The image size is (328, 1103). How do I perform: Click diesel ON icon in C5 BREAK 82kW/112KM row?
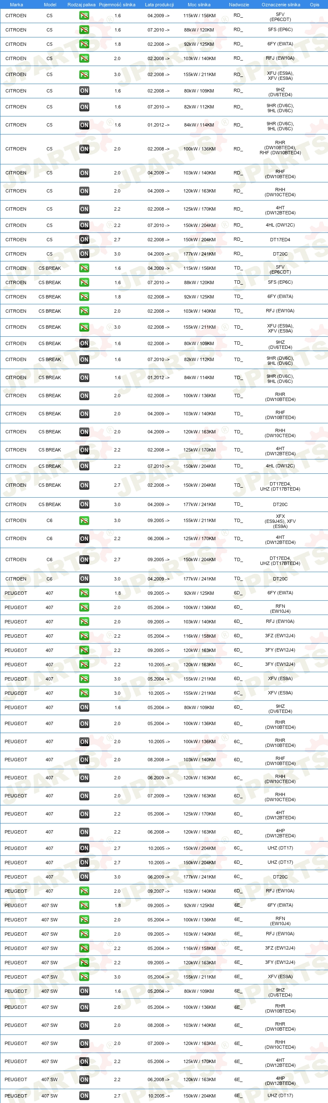(x=84, y=360)
